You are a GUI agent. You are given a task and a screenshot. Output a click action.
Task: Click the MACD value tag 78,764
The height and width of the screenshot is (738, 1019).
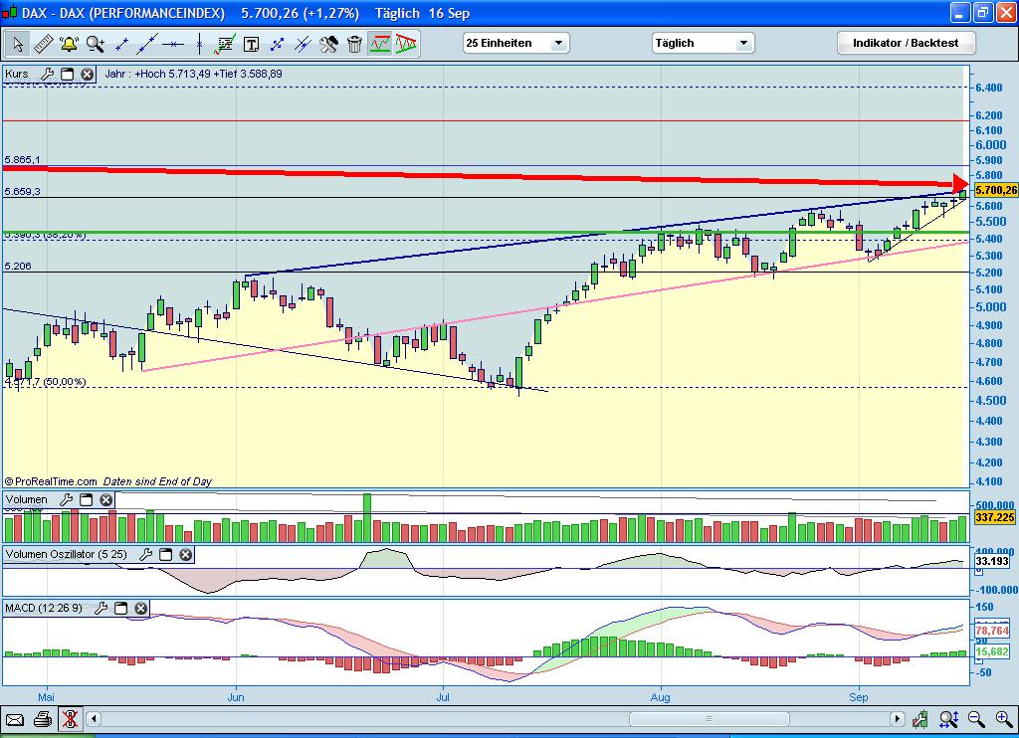click(x=992, y=631)
